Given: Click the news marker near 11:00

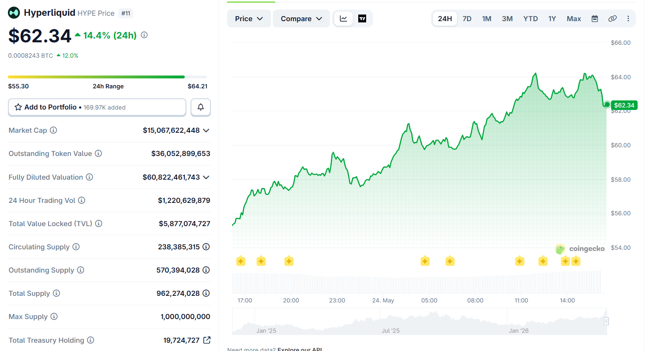Looking at the screenshot, I should pyautogui.click(x=520, y=261).
